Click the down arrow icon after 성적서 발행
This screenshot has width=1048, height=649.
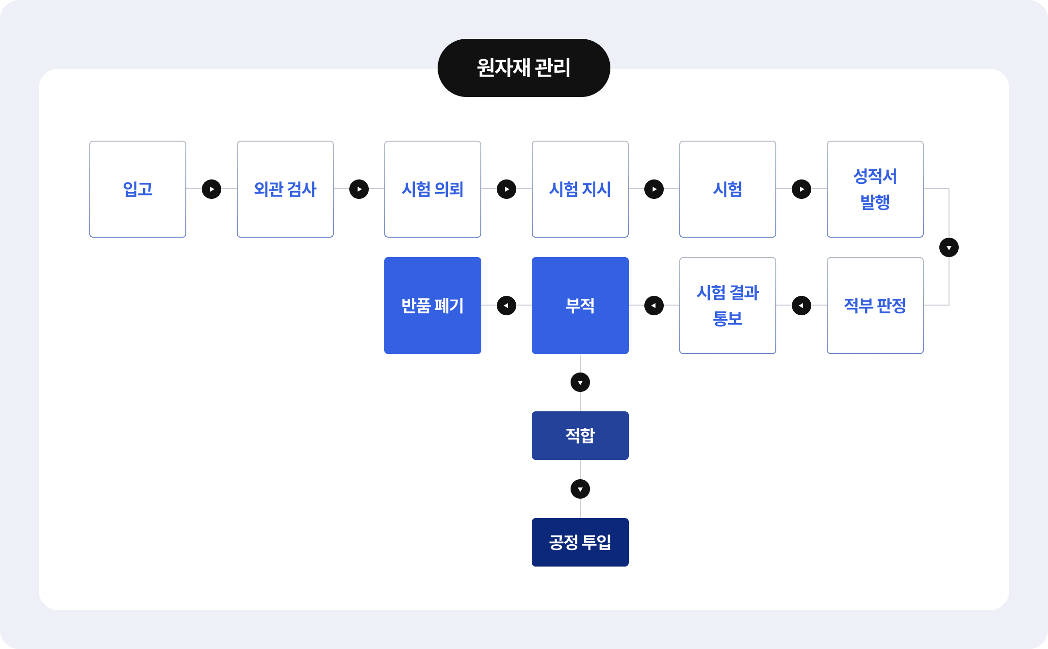point(949,247)
